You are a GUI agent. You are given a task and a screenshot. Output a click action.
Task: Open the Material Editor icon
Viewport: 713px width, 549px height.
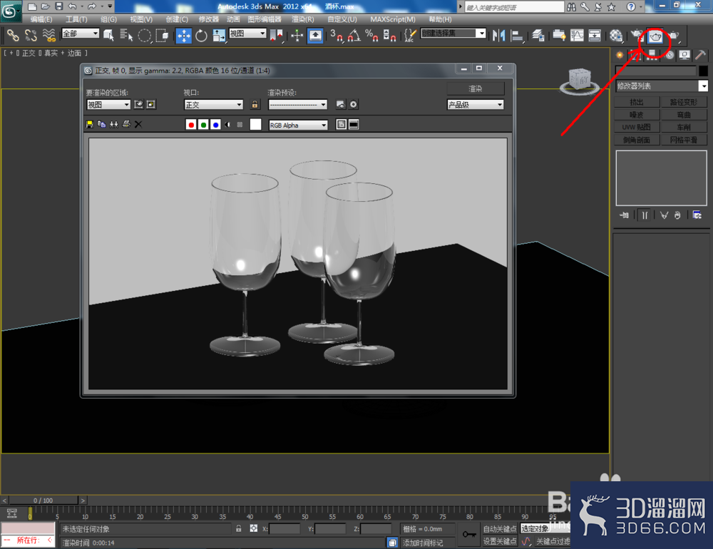(616, 35)
